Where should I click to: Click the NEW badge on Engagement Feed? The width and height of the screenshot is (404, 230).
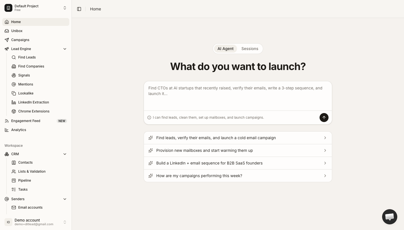[62, 121]
